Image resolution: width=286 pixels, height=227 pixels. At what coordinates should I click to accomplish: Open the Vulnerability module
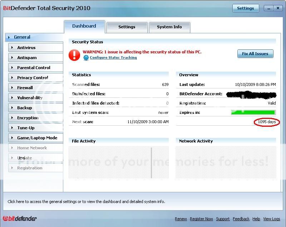pyautogui.click(x=36, y=98)
